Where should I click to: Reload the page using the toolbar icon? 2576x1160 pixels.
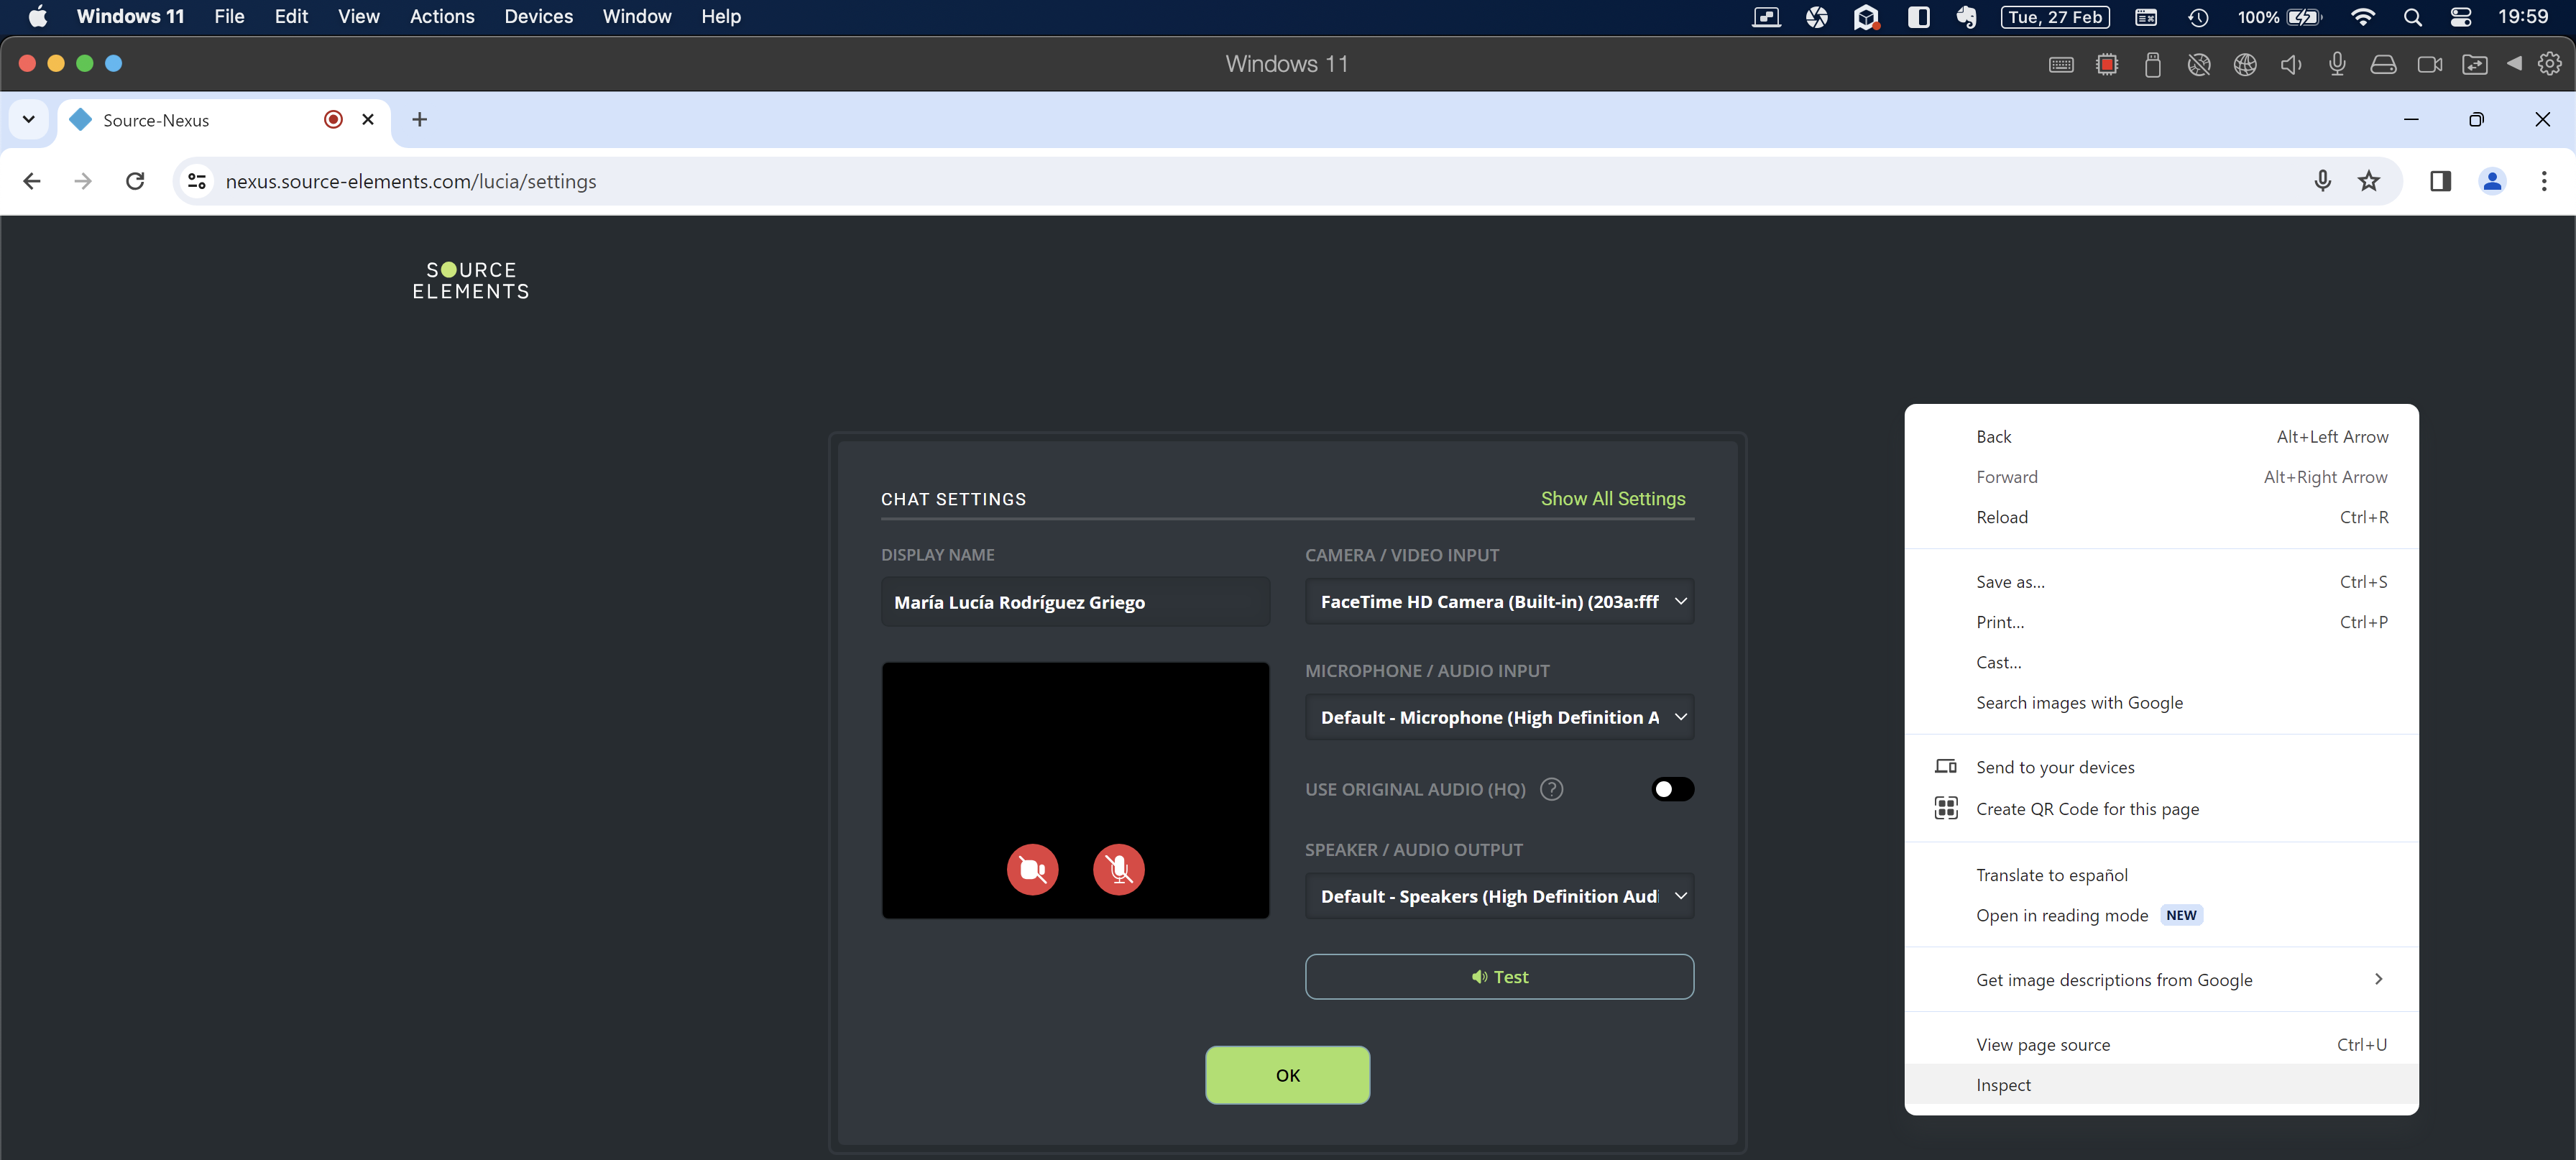pyautogui.click(x=135, y=181)
